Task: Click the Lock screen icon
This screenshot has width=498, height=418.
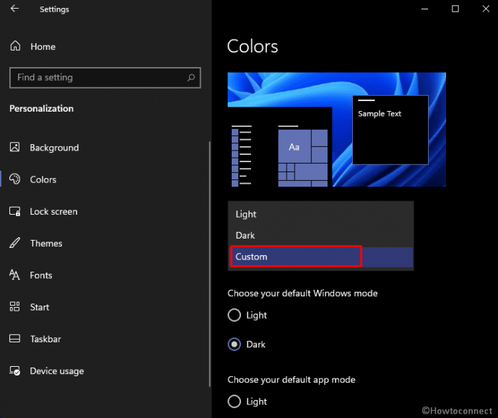Action: click(14, 211)
